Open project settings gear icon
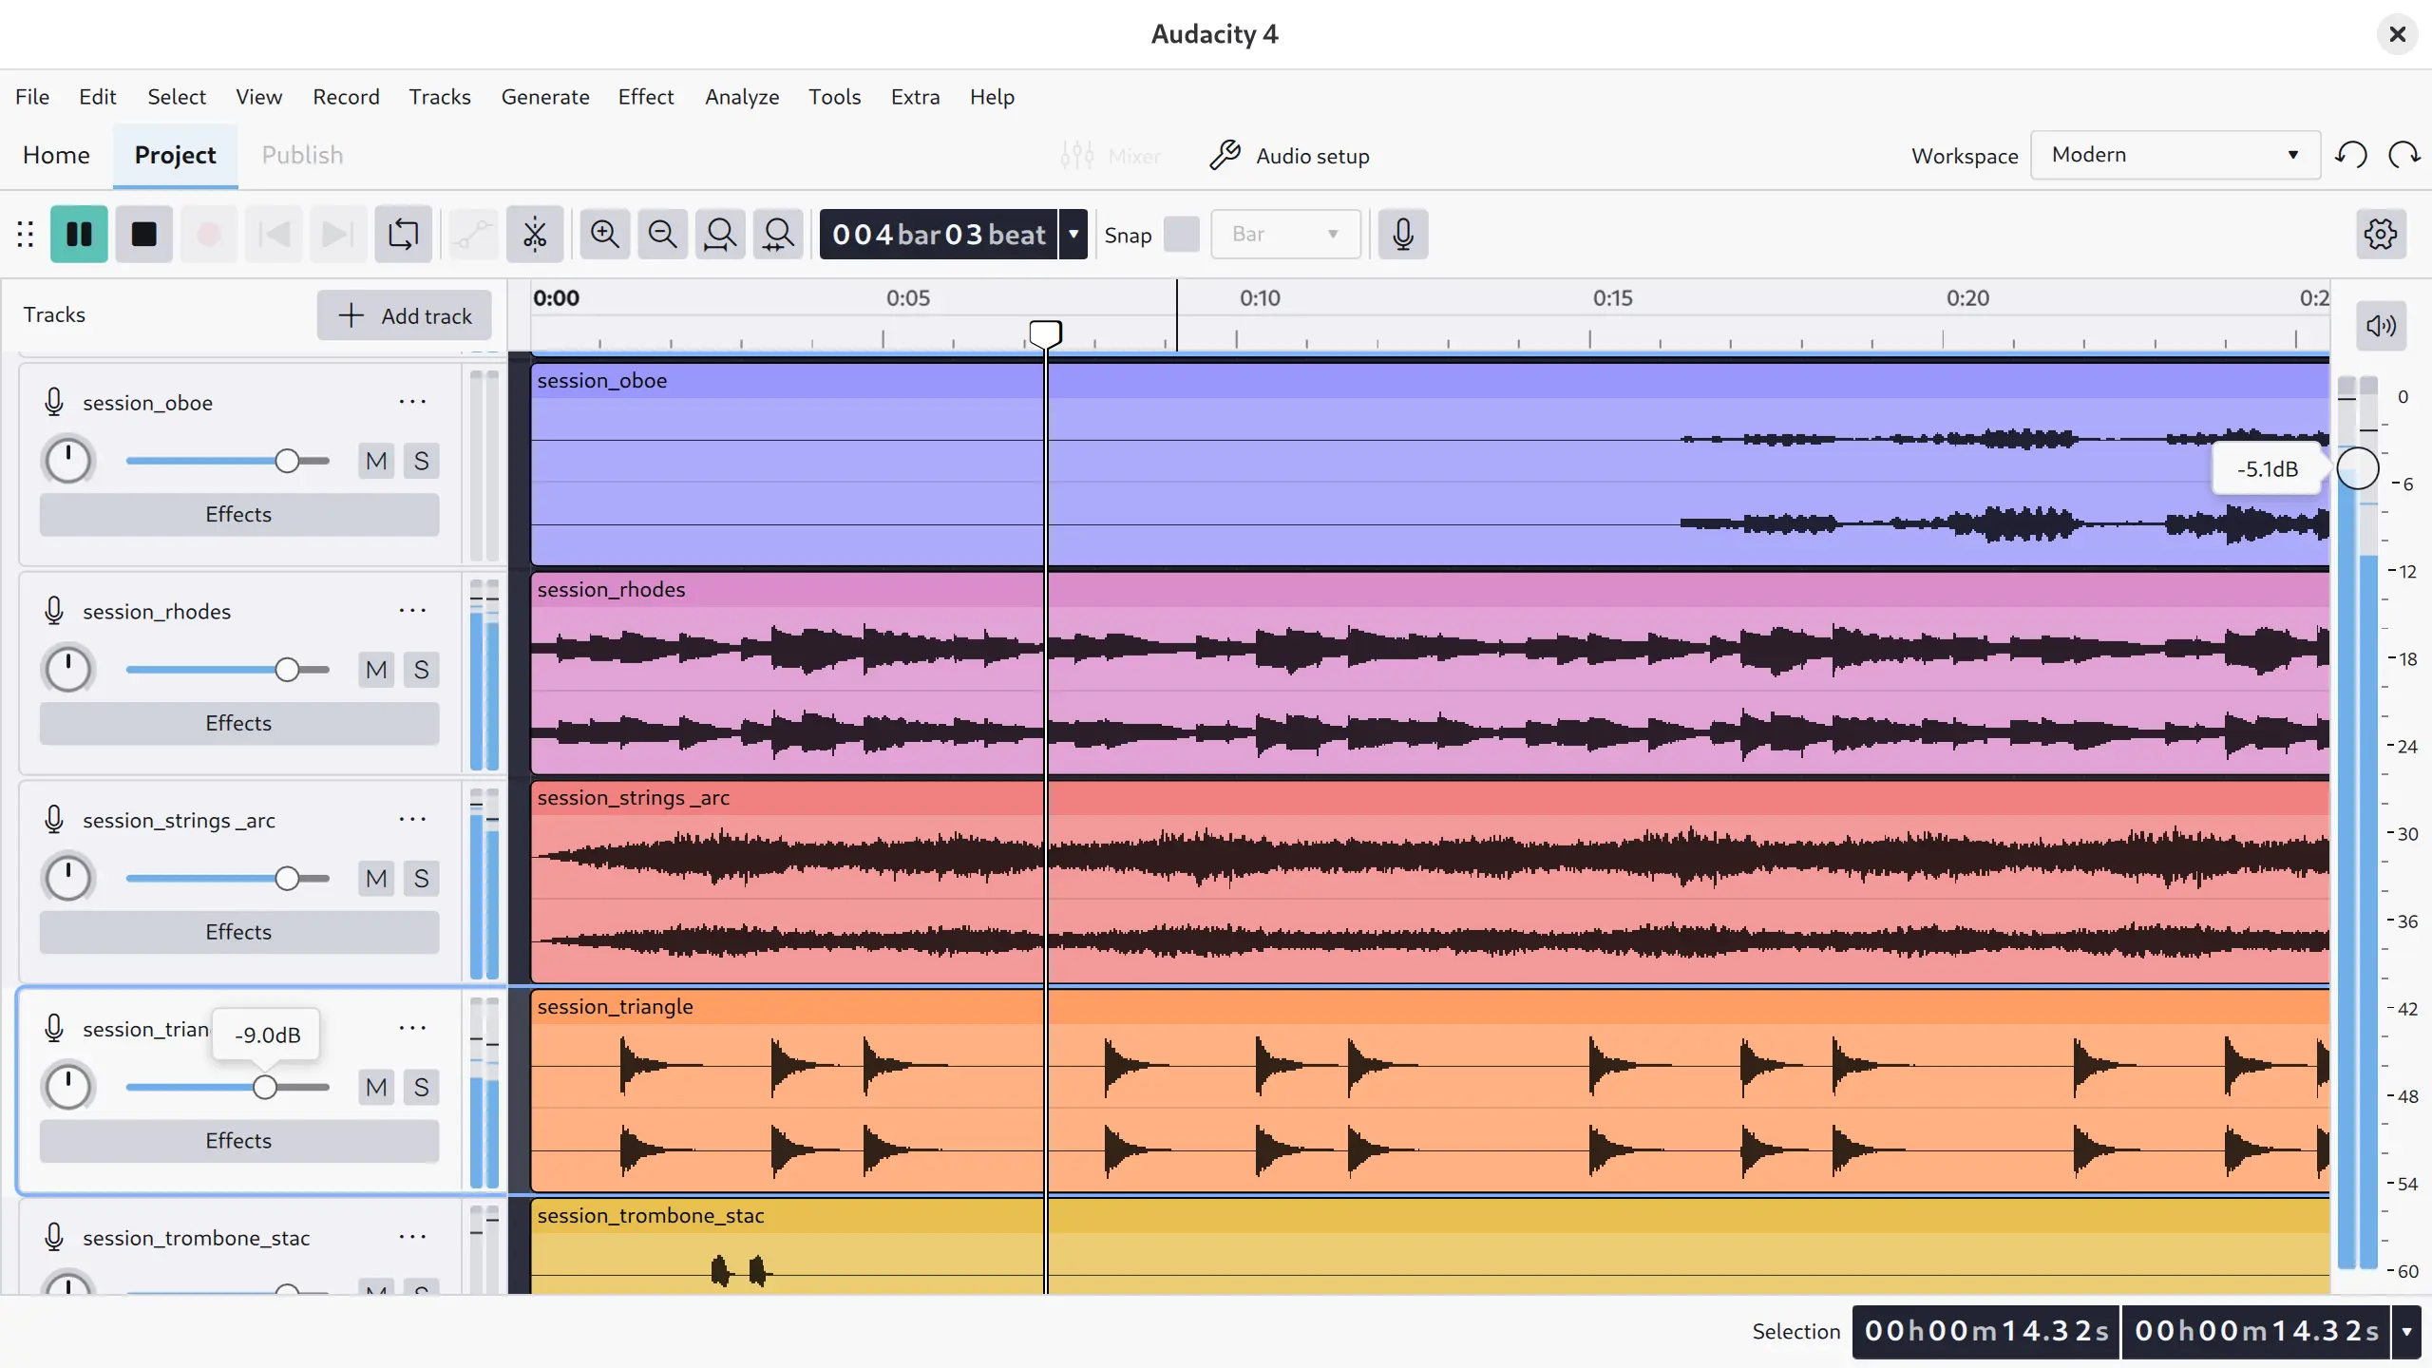 (2380, 234)
